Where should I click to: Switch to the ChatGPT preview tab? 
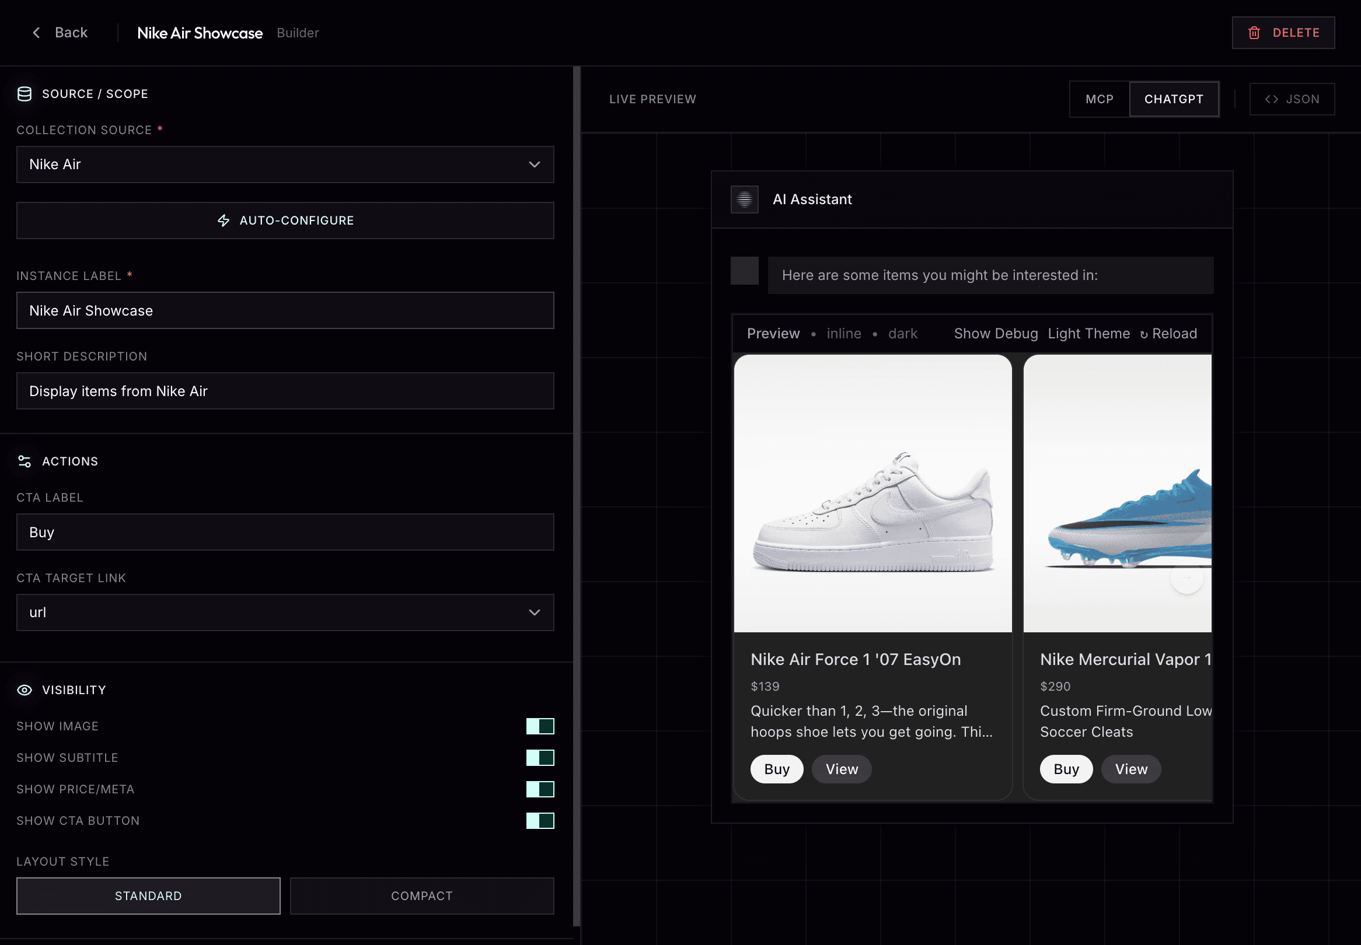click(x=1174, y=99)
